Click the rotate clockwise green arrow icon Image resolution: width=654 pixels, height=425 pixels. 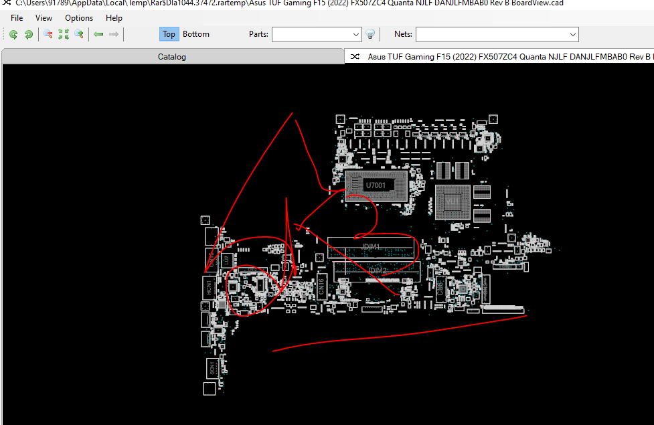click(28, 35)
